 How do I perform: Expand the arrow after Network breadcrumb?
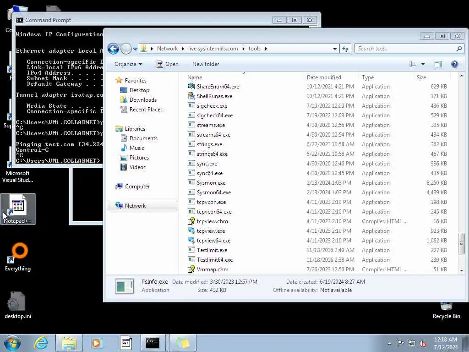click(x=183, y=49)
